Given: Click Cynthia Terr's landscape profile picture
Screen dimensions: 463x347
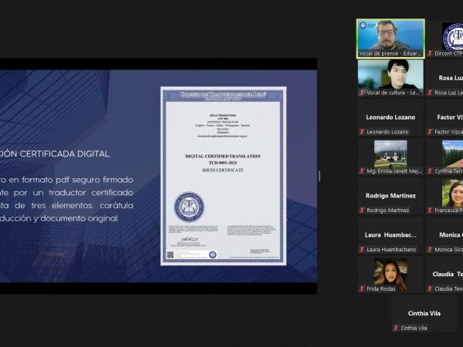Looking at the screenshot, I should point(452,153).
